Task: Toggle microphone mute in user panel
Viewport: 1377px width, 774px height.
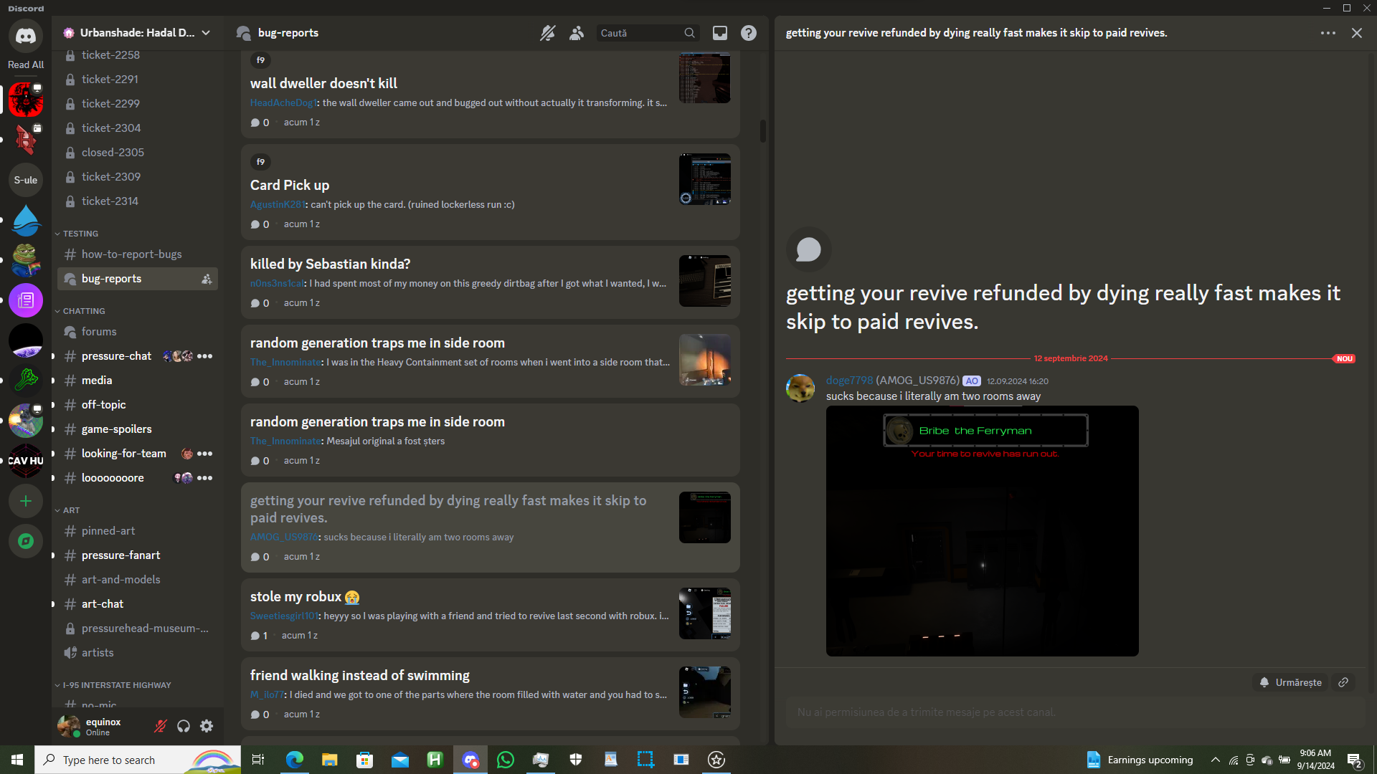Action: coord(160,726)
